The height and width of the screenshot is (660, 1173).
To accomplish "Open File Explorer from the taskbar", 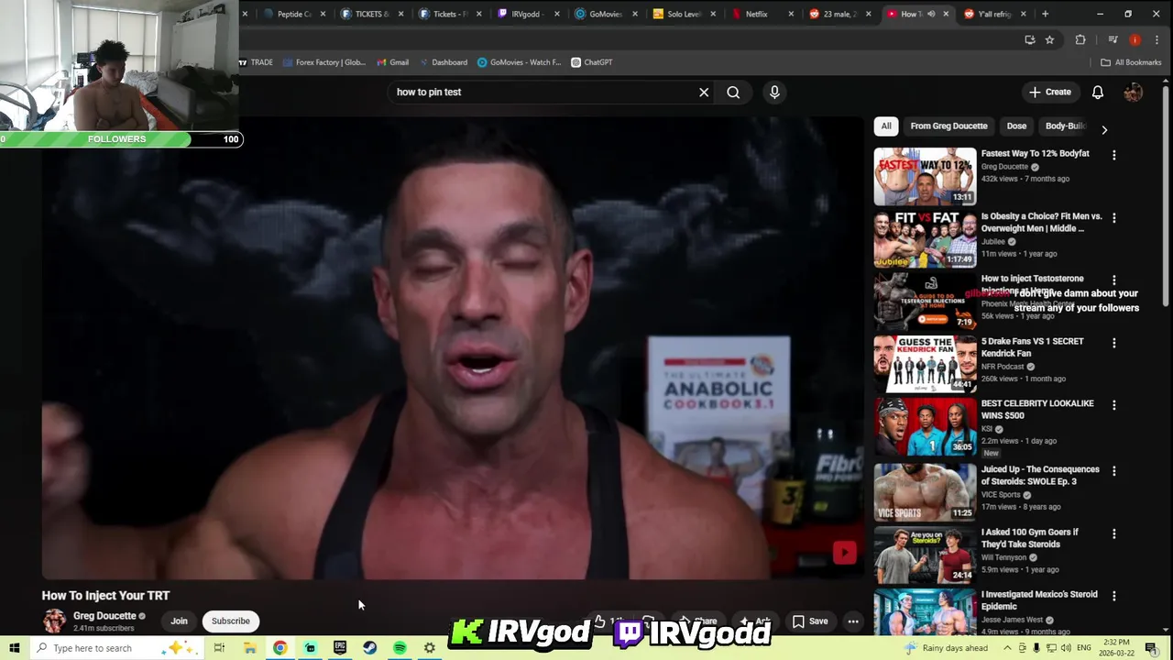I will [x=249, y=648].
